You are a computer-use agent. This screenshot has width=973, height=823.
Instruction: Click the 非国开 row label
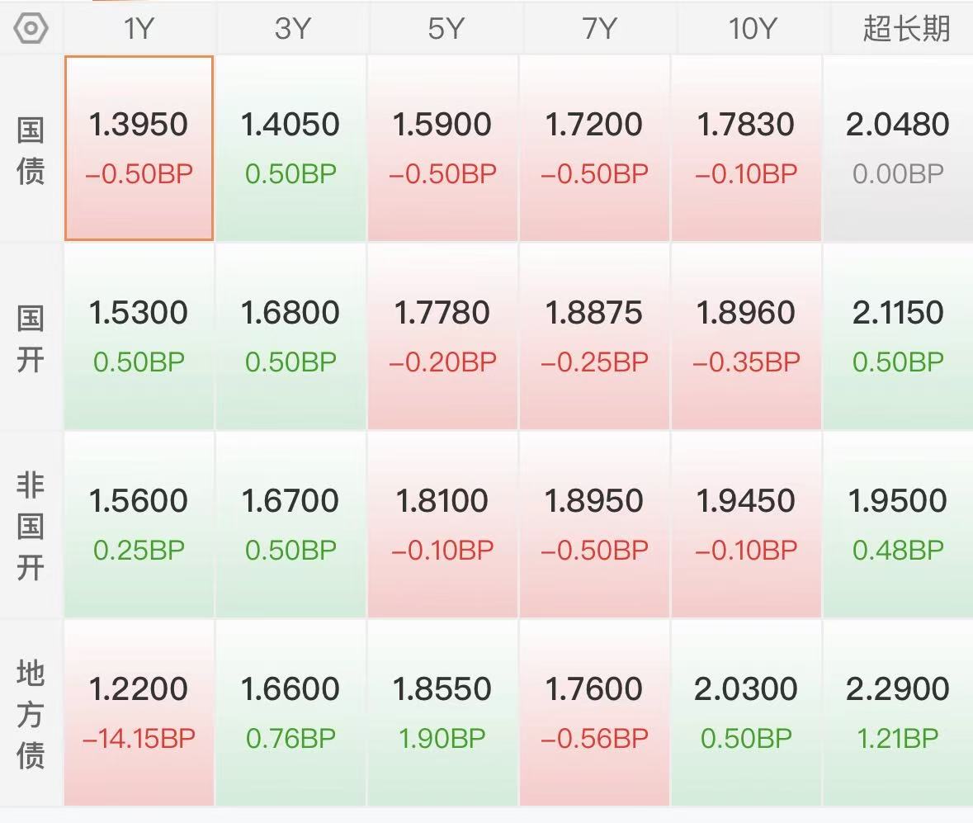point(31,525)
